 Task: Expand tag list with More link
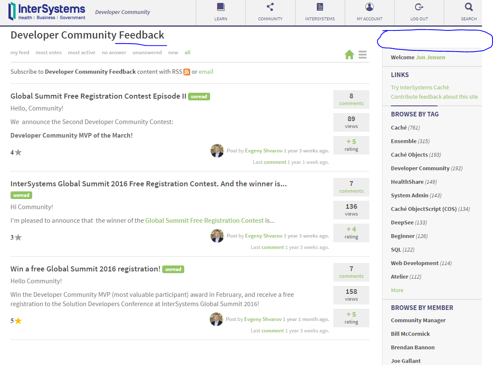[x=397, y=290]
